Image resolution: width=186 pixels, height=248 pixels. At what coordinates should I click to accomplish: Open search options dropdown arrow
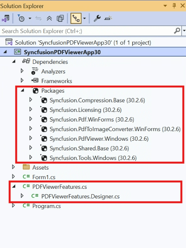coord(184,30)
